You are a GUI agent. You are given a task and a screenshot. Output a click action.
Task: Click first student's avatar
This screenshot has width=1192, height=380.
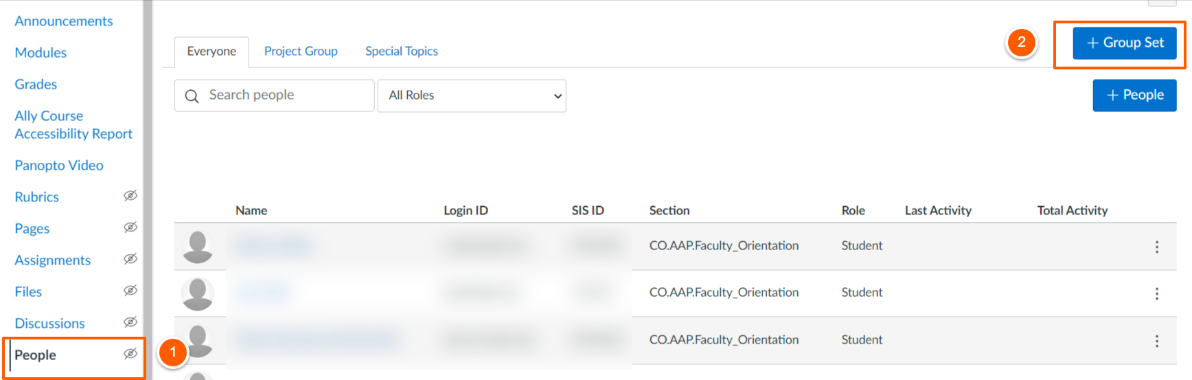pyautogui.click(x=198, y=247)
